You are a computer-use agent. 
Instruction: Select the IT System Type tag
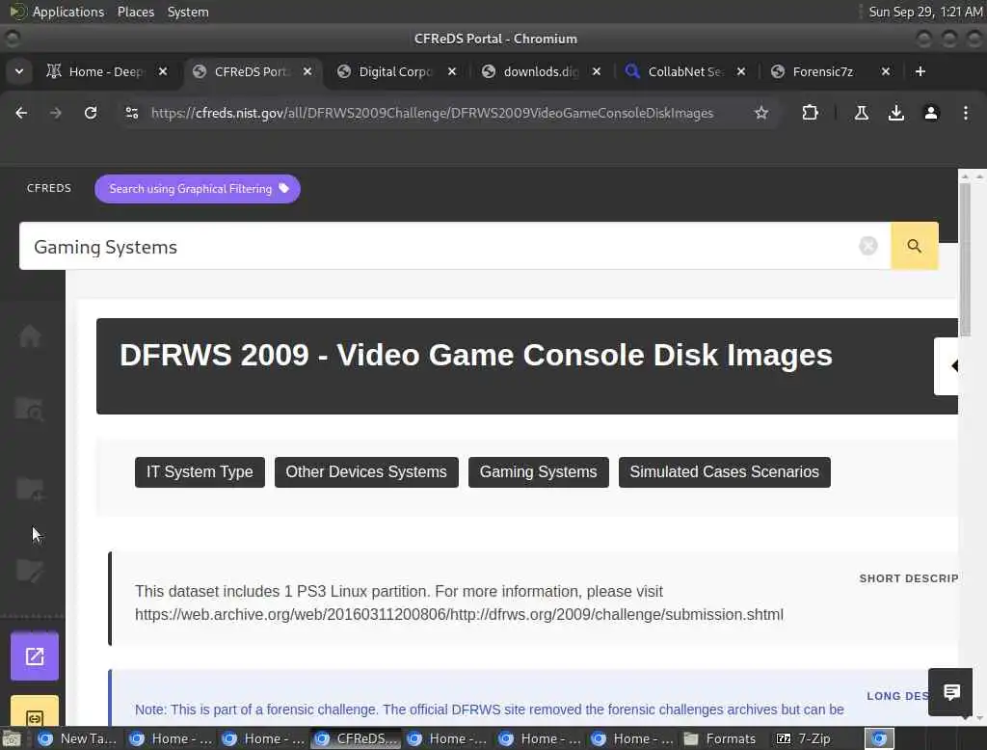[x=200, y=472]
